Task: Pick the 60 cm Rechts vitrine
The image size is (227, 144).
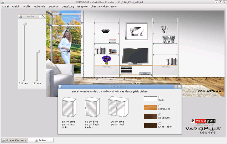Action: tap(92, 107)
